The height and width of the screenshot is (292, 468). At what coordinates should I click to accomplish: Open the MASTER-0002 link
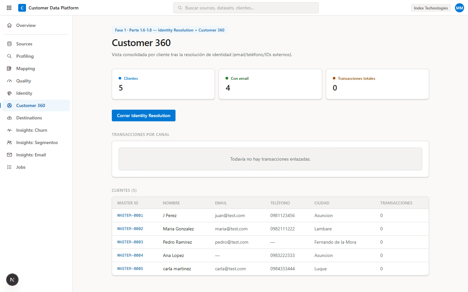click(x=130, y=229)
